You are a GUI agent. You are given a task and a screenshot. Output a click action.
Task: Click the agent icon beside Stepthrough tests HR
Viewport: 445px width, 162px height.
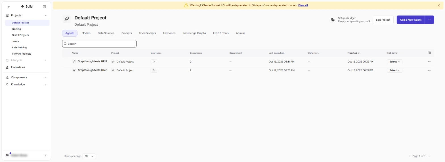coord(74,62)
